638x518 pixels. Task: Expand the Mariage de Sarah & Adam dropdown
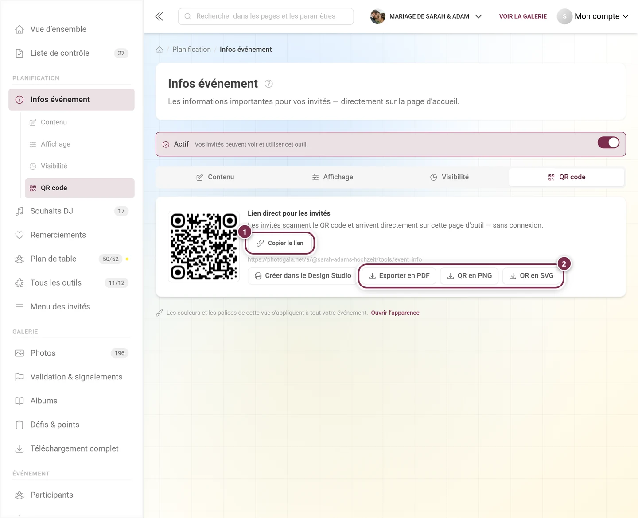(x=426, y=16)
